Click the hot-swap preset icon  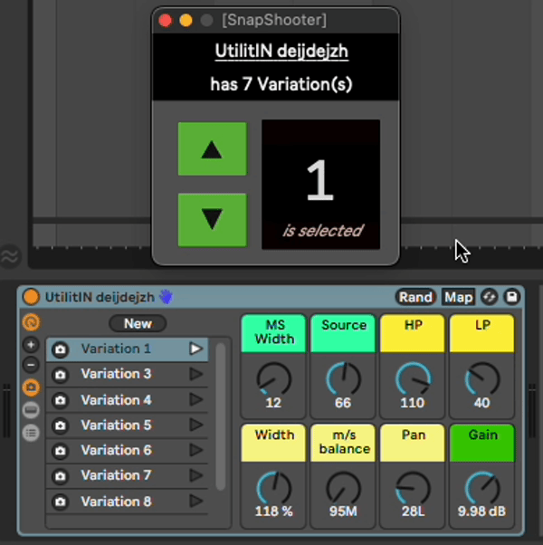click(x=491, y=297)
